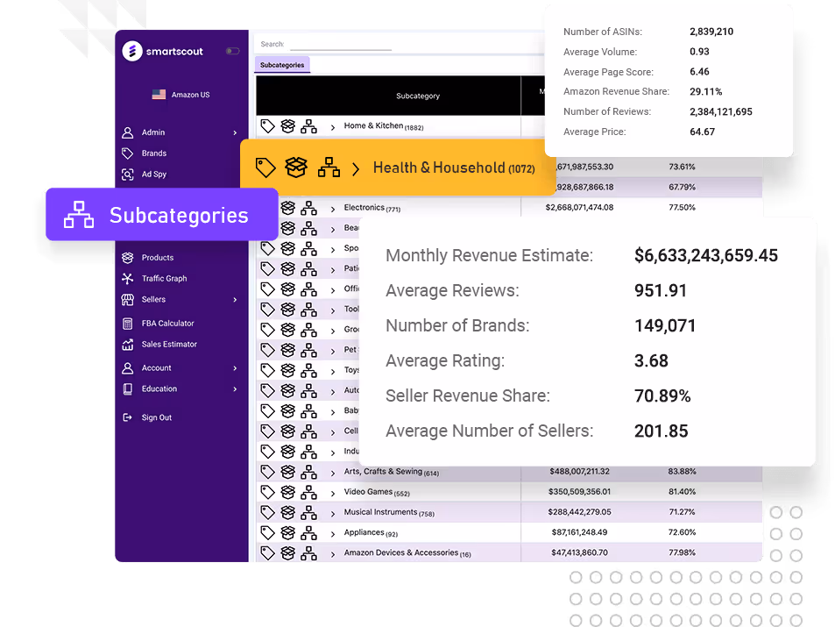Click products box icon in Video Games row
Image resolution: width=835 pixels, height=627 pixels.
click(x=288, y=492)
